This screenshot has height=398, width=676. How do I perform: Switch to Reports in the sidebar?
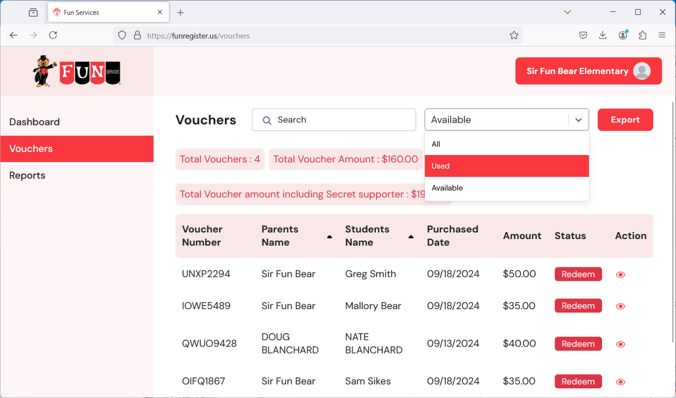(27, 175)
